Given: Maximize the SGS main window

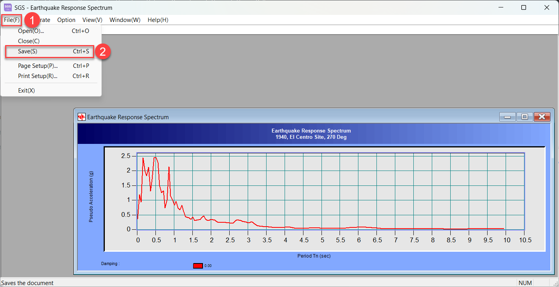Looking at the screenshot, I should tap(524, 7).
